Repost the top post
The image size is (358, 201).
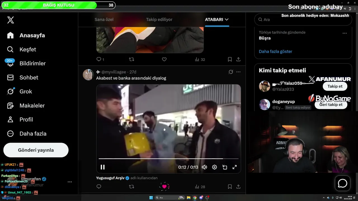131,59
